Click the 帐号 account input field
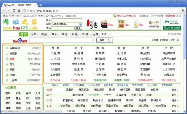 click(x=67, y=20)
